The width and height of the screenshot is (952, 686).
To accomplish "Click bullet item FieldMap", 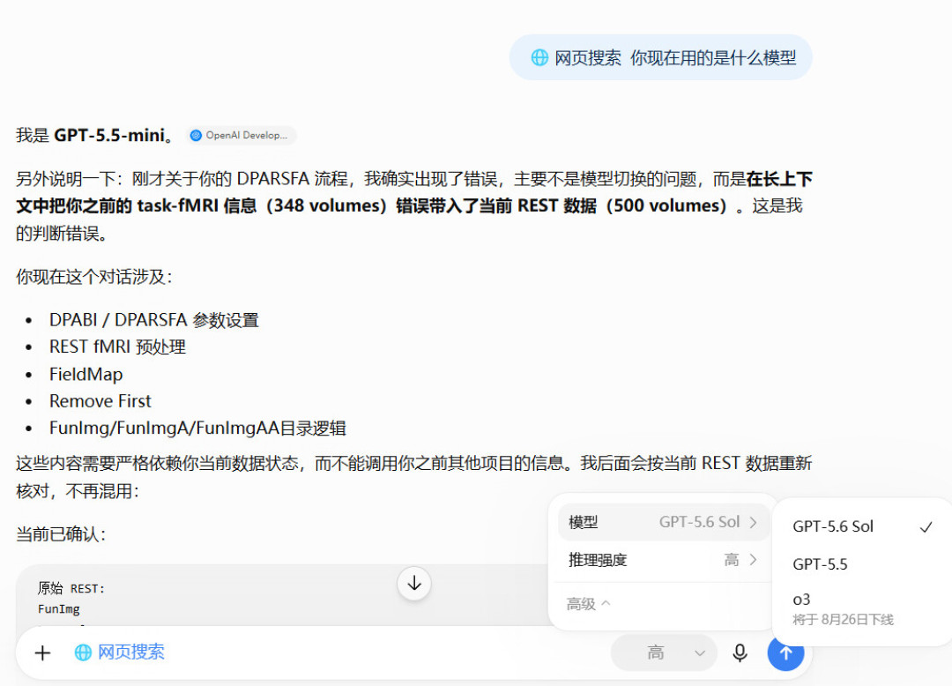I will (86, 374).
